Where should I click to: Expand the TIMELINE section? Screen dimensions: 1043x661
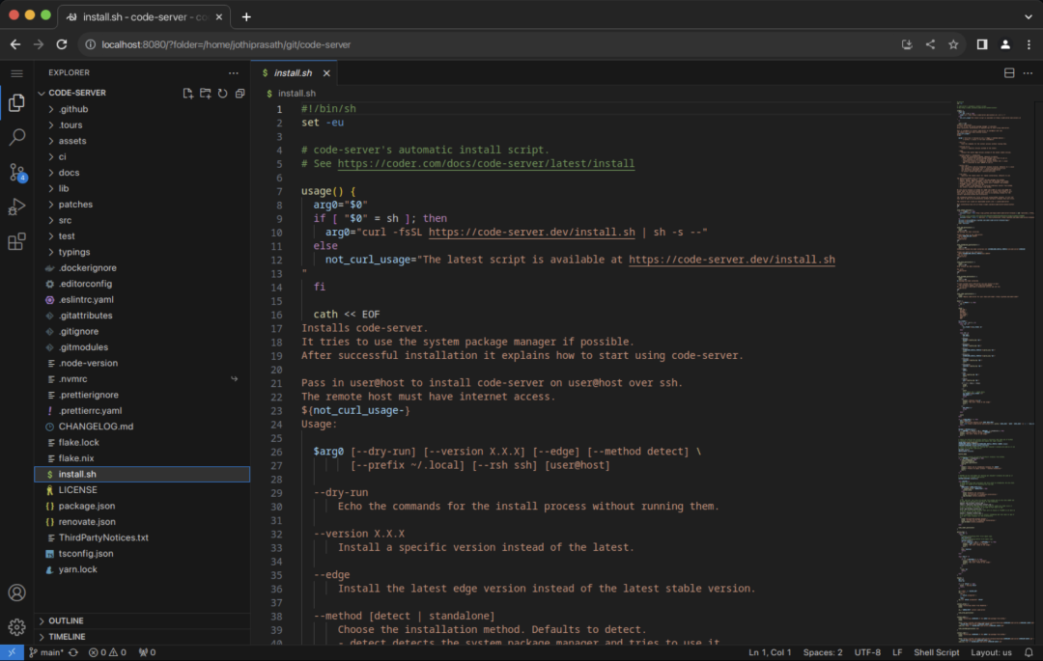[x=142, y=637]
